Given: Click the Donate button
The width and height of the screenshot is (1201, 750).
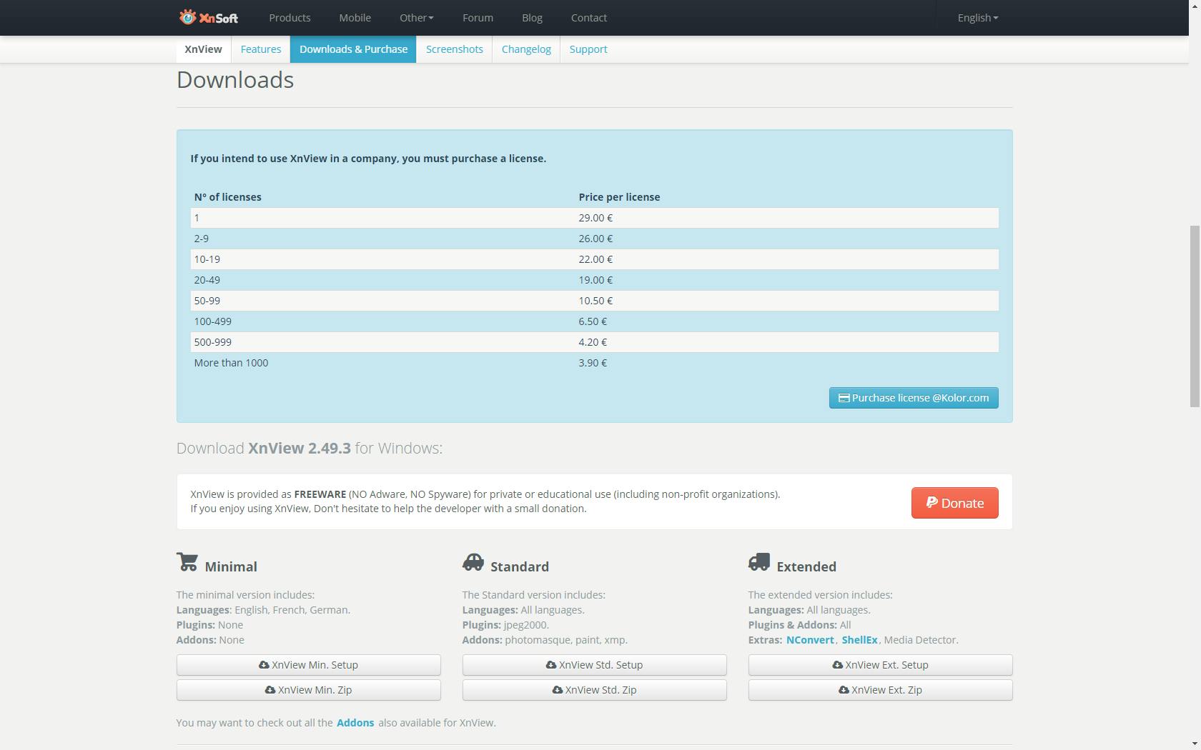Looking at the screenshot, I should coord(955,503).
